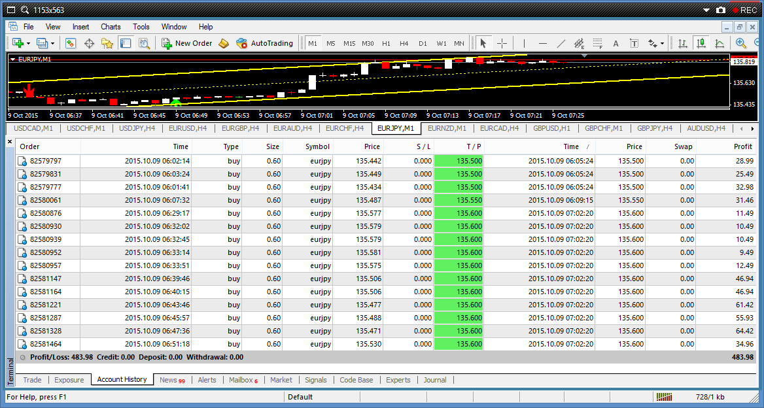This screenshot has width=764, height=408.
Task: Zoom in on the chart
Action: (740, 43)
